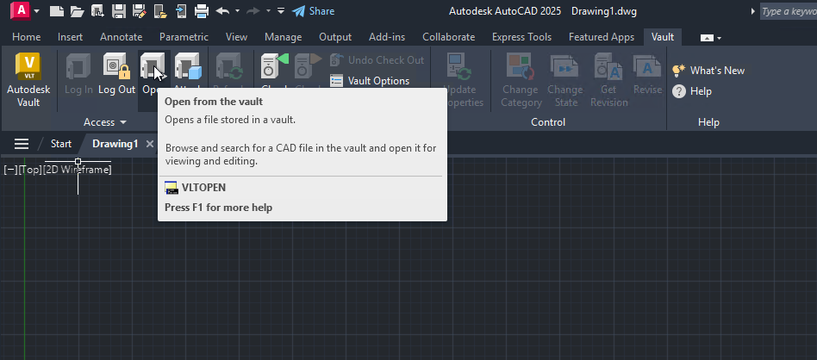Image resolution: width=817 pixels, height=360 pixels.
Task: Open the ribbon display options arrow
Action: click(720, 38)
